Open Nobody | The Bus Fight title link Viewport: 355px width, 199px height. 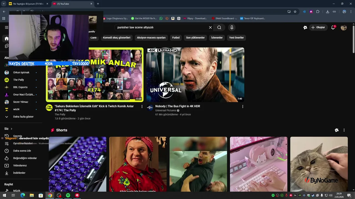[177, 106]
